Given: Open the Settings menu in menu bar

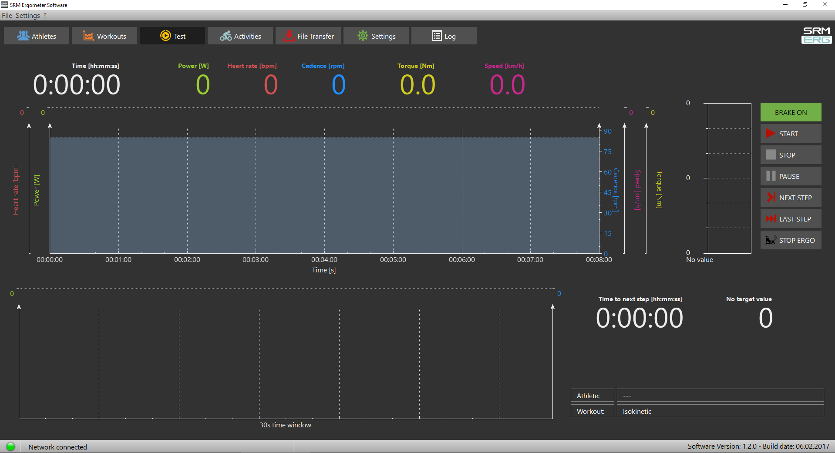Looking at the screenshot, I should click(28, 15).
